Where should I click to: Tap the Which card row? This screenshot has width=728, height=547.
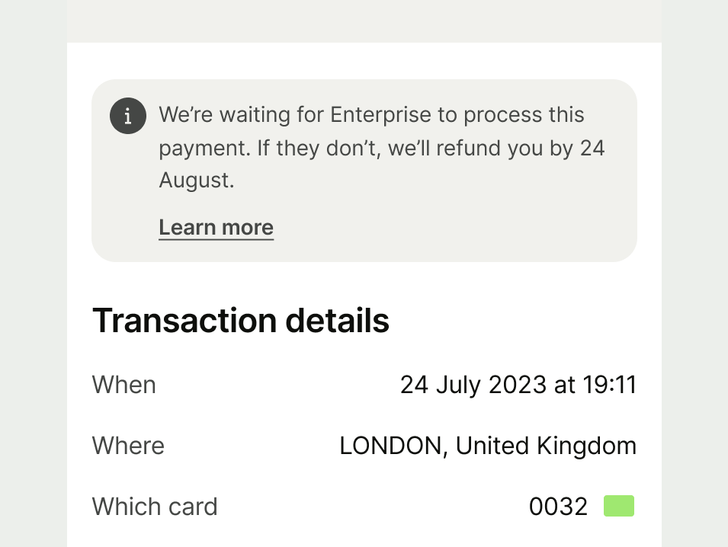click(x=364, y=506)
